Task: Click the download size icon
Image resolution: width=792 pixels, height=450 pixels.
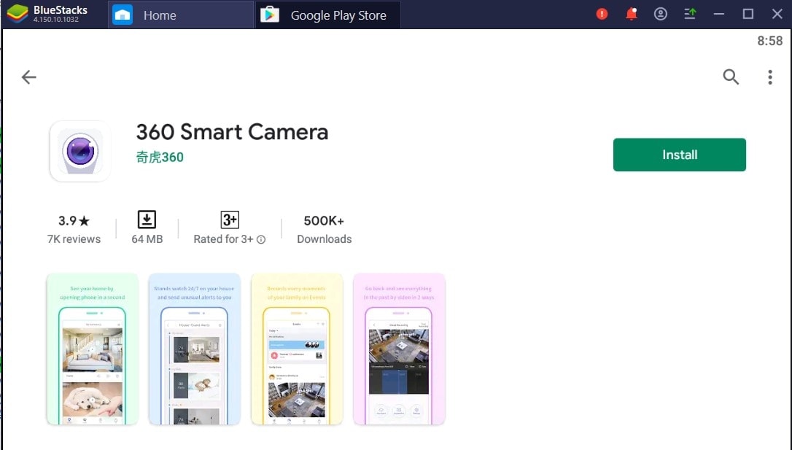Action: click(147, 220)
